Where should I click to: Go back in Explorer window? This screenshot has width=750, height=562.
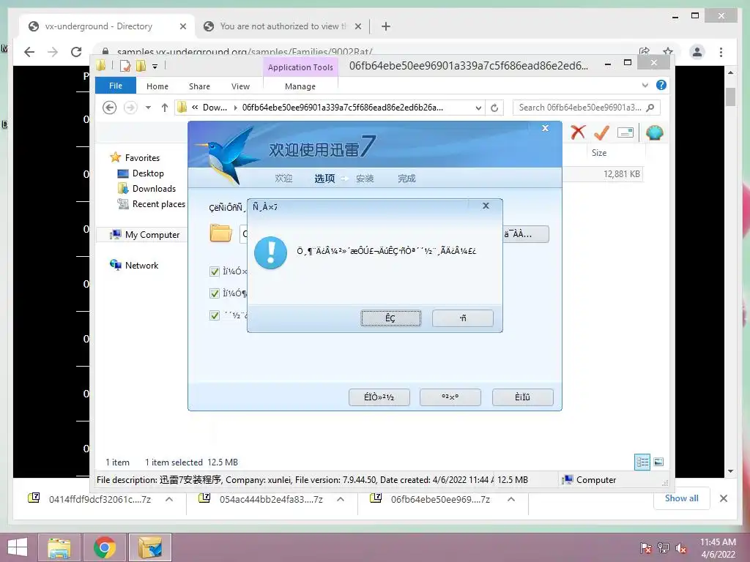[x=110, y=108]
